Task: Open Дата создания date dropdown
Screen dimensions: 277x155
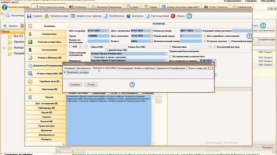Action: (108, 31)
